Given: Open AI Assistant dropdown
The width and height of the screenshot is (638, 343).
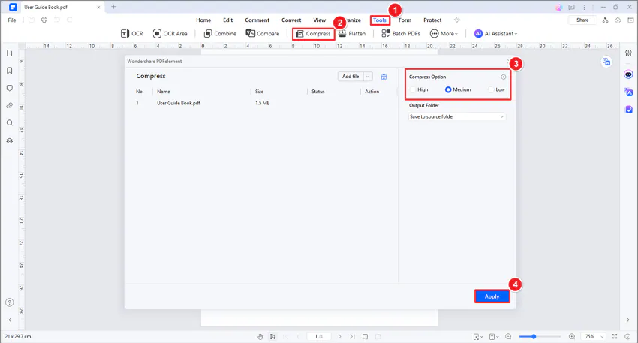Looking at the screenshot, I should click(495, 33).
